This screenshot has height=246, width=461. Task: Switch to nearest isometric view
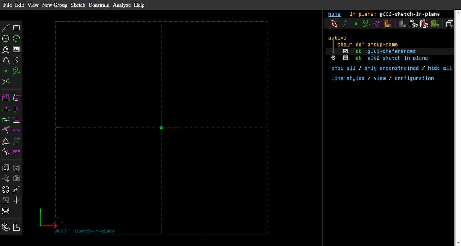pyautogui.click(x=6, y=227)
